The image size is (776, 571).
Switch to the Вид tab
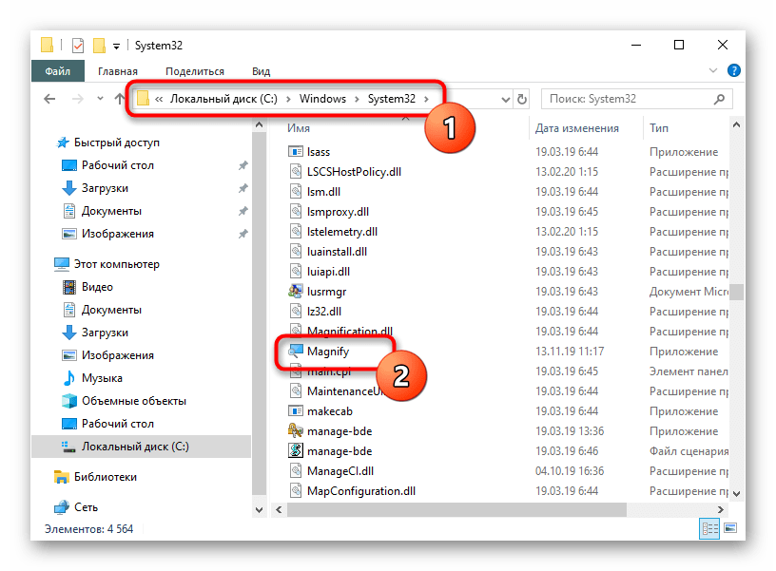click(261, 71)
